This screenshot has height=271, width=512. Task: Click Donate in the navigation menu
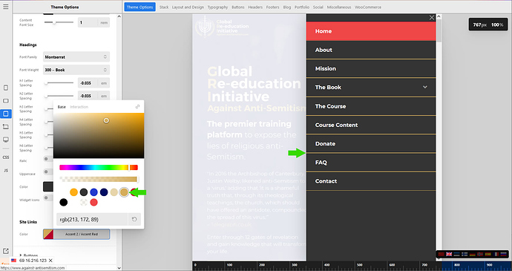pyautogui.click(x=371, y=143)
